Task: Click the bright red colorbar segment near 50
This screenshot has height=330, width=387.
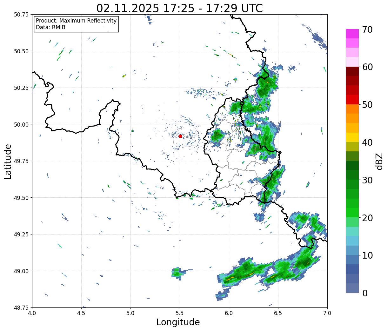Action: point(352,100)
